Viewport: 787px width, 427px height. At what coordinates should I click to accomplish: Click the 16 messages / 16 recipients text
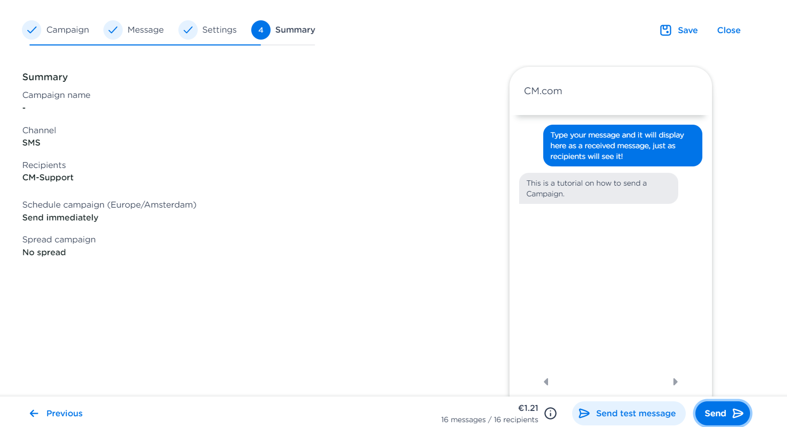pyautogui.click(x=490, y=420)
